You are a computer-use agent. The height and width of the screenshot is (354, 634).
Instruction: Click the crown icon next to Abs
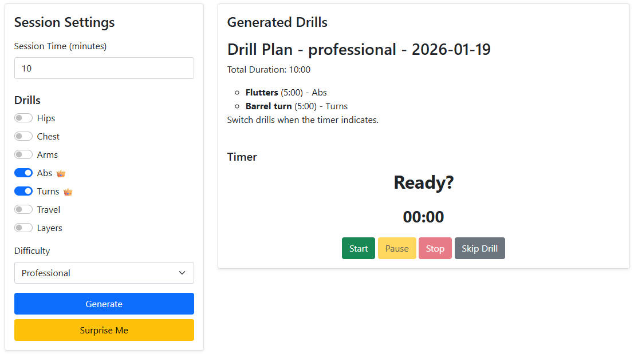61,173
